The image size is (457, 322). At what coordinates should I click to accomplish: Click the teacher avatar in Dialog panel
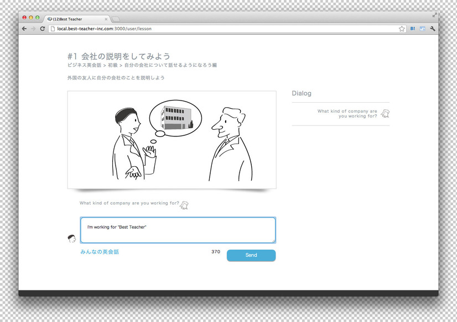click(x=385, y=113)
